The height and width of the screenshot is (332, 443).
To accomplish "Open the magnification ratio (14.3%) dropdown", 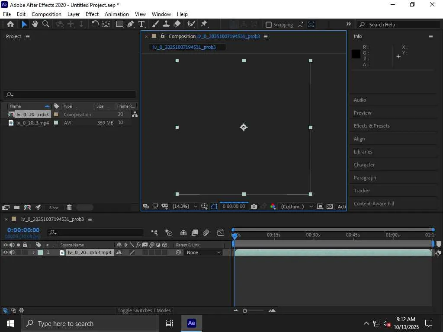I will tap(185, 206).
